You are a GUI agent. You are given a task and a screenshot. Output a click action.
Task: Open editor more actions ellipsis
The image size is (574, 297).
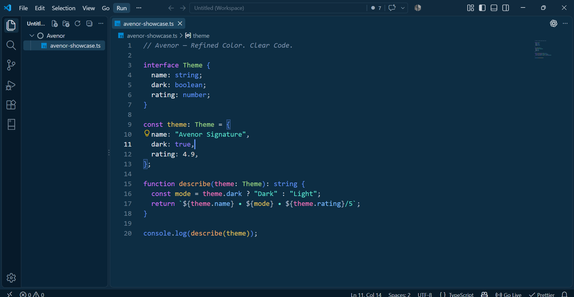(x=565, y=23)
